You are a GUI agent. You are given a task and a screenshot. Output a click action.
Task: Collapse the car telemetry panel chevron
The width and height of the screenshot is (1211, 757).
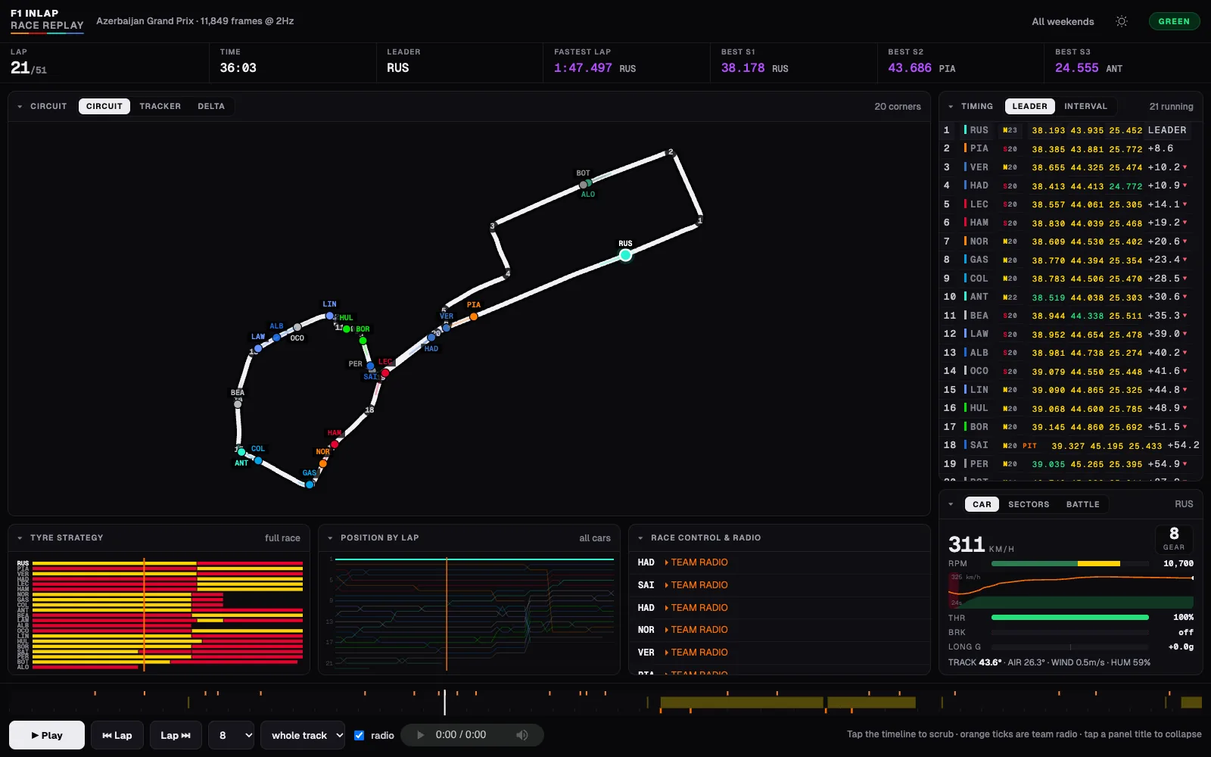951,504
